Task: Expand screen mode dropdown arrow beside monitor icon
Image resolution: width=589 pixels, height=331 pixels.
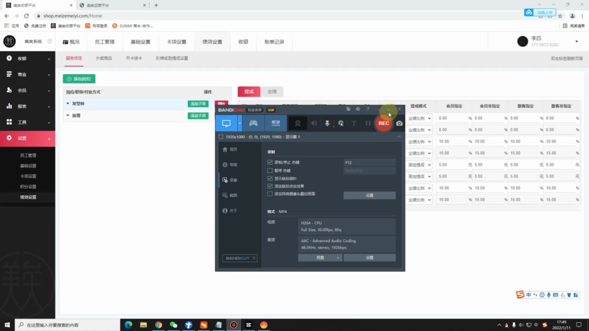Action: coord(239,123)
